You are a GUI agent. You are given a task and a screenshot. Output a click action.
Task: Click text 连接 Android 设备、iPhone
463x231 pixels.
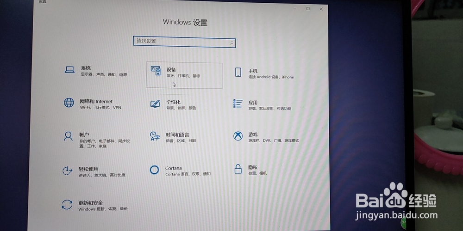pos(271,77)
